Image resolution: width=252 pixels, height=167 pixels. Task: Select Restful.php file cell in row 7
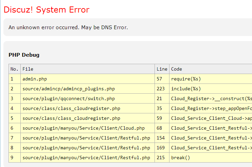coord(88,138)
